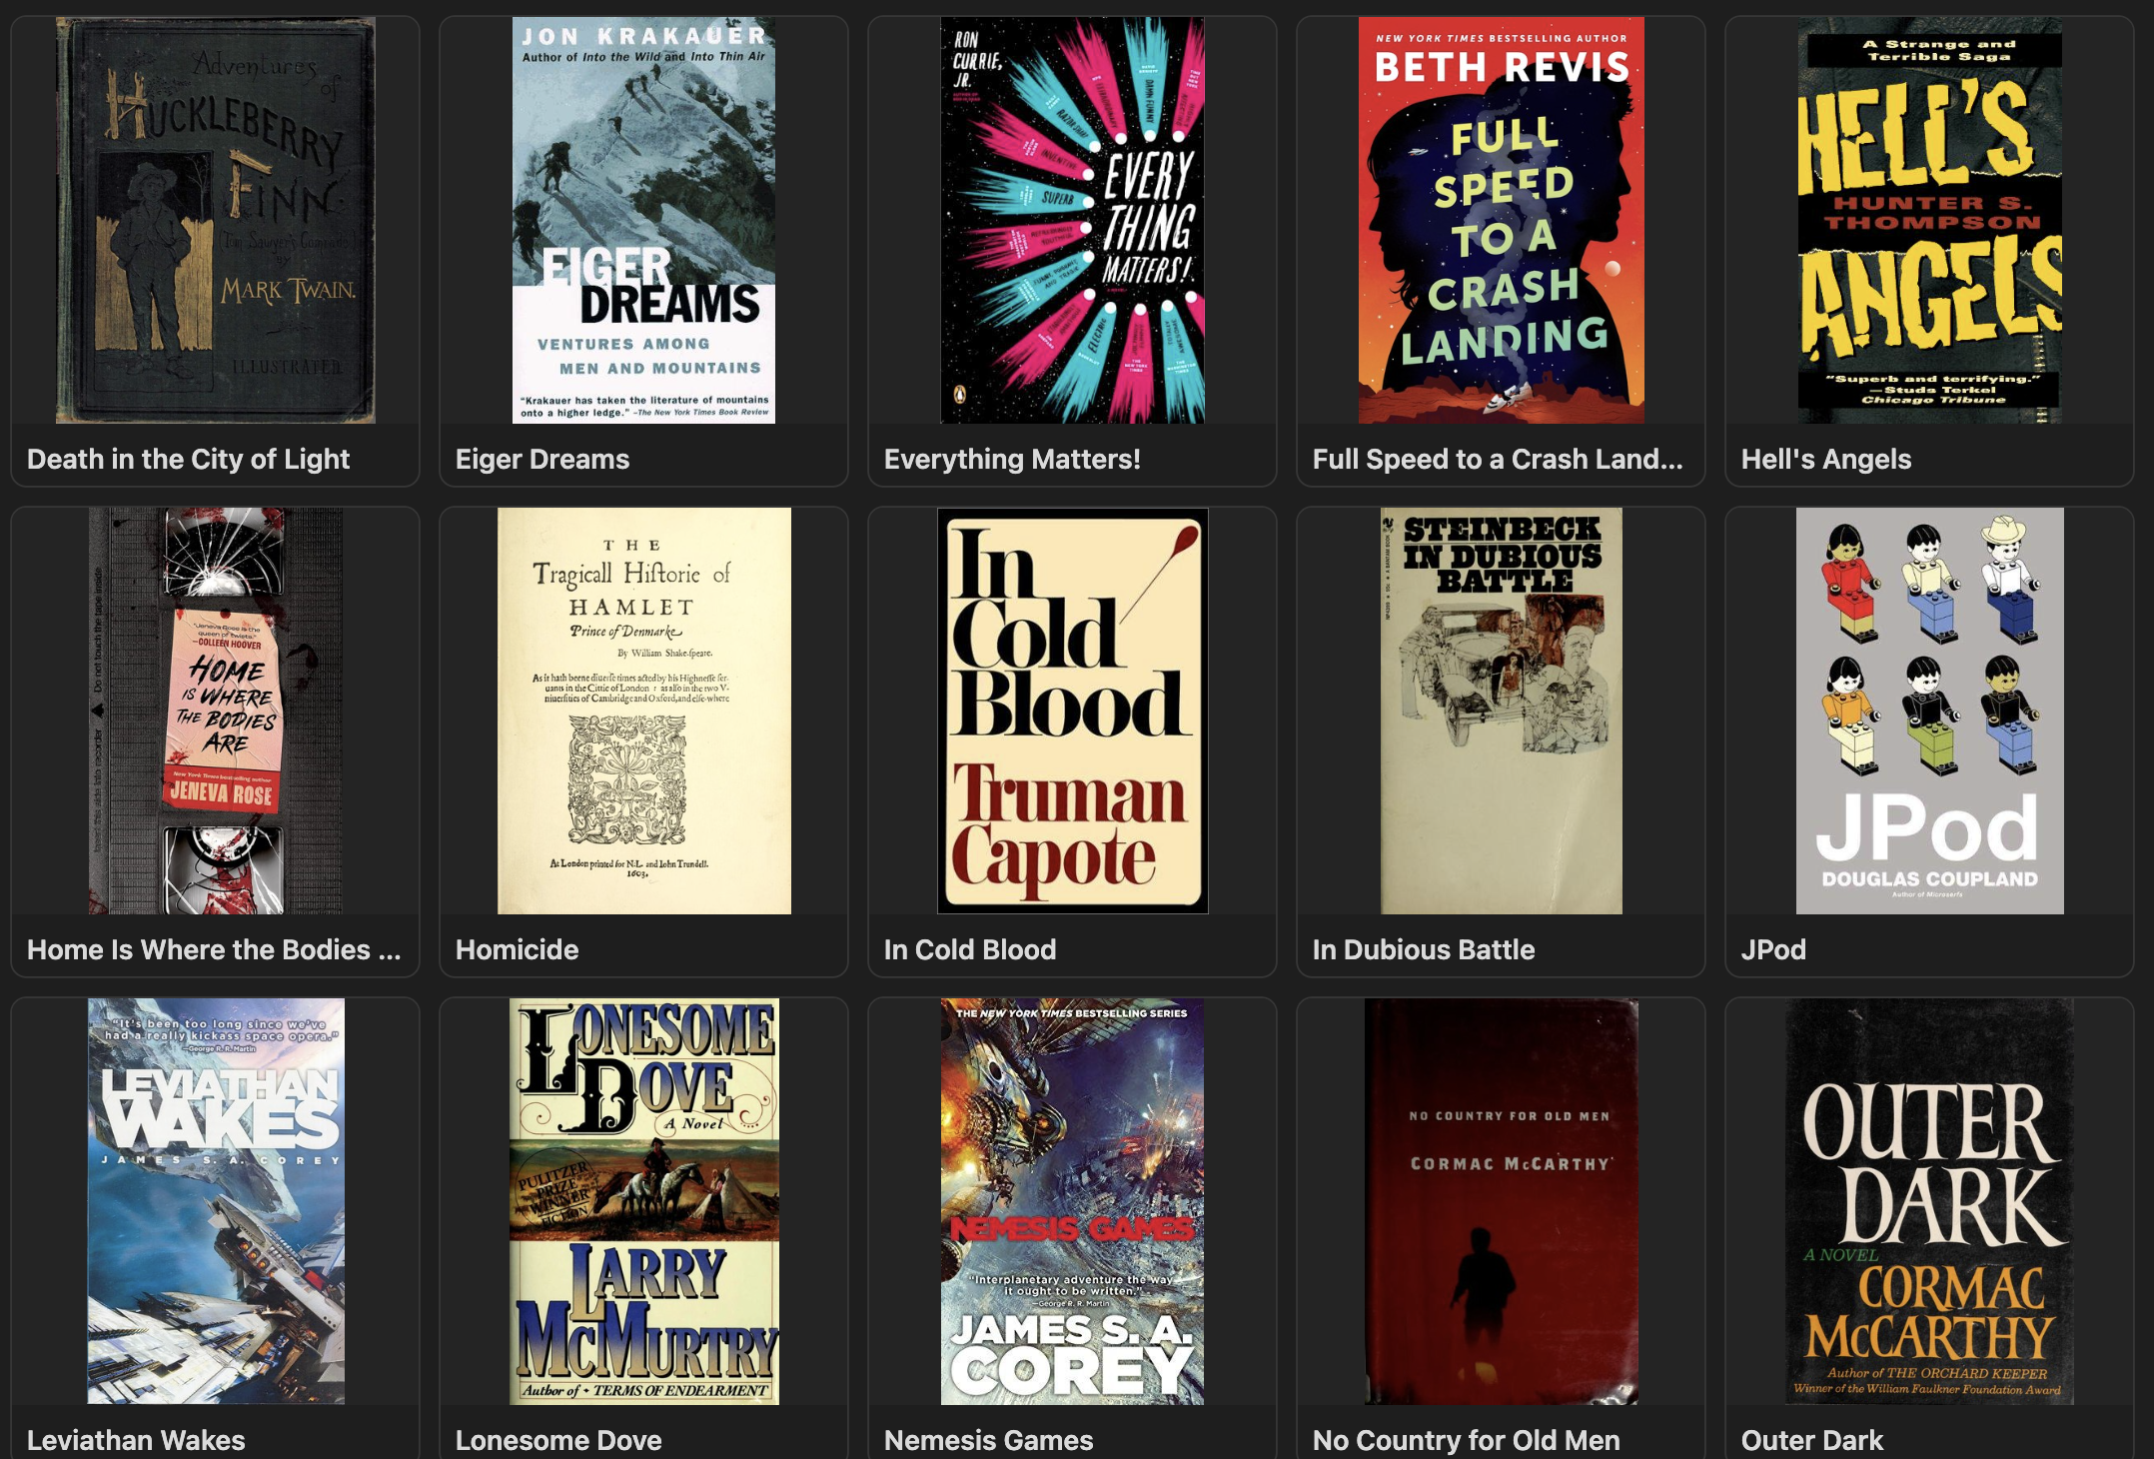Click the Everything Matters! cover thumbnail

pyautogui.click(x=1072, y=220)
